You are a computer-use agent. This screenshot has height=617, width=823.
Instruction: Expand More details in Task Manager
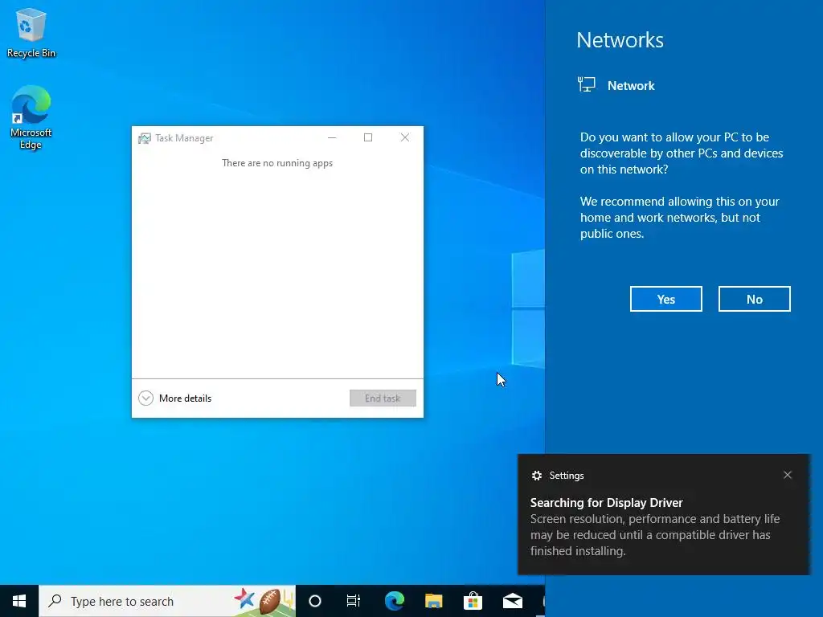click(175, 398)
